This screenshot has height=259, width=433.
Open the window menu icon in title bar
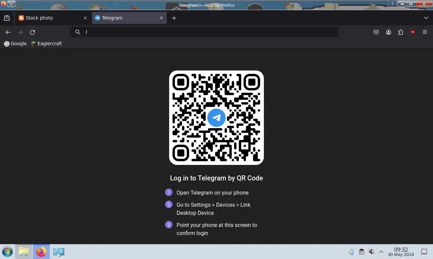pyautogui.click(x=11, y=4)
